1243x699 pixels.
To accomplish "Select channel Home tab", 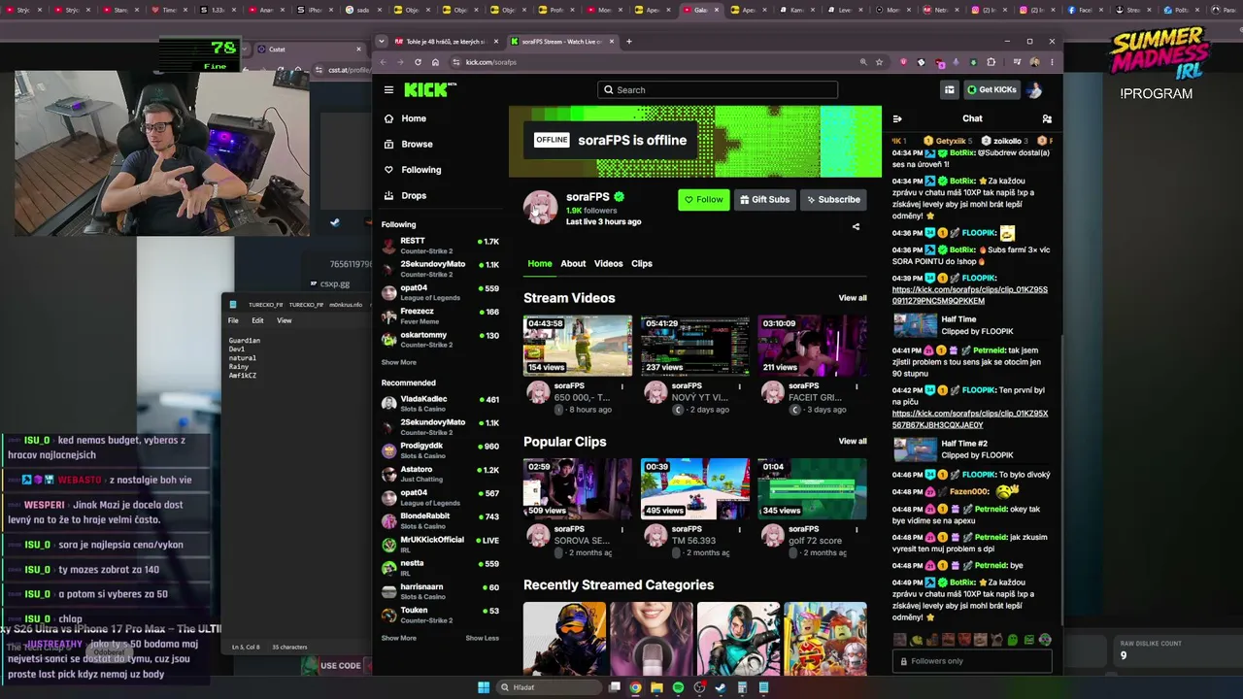I will pyautogui.click(x=540, y=264).
